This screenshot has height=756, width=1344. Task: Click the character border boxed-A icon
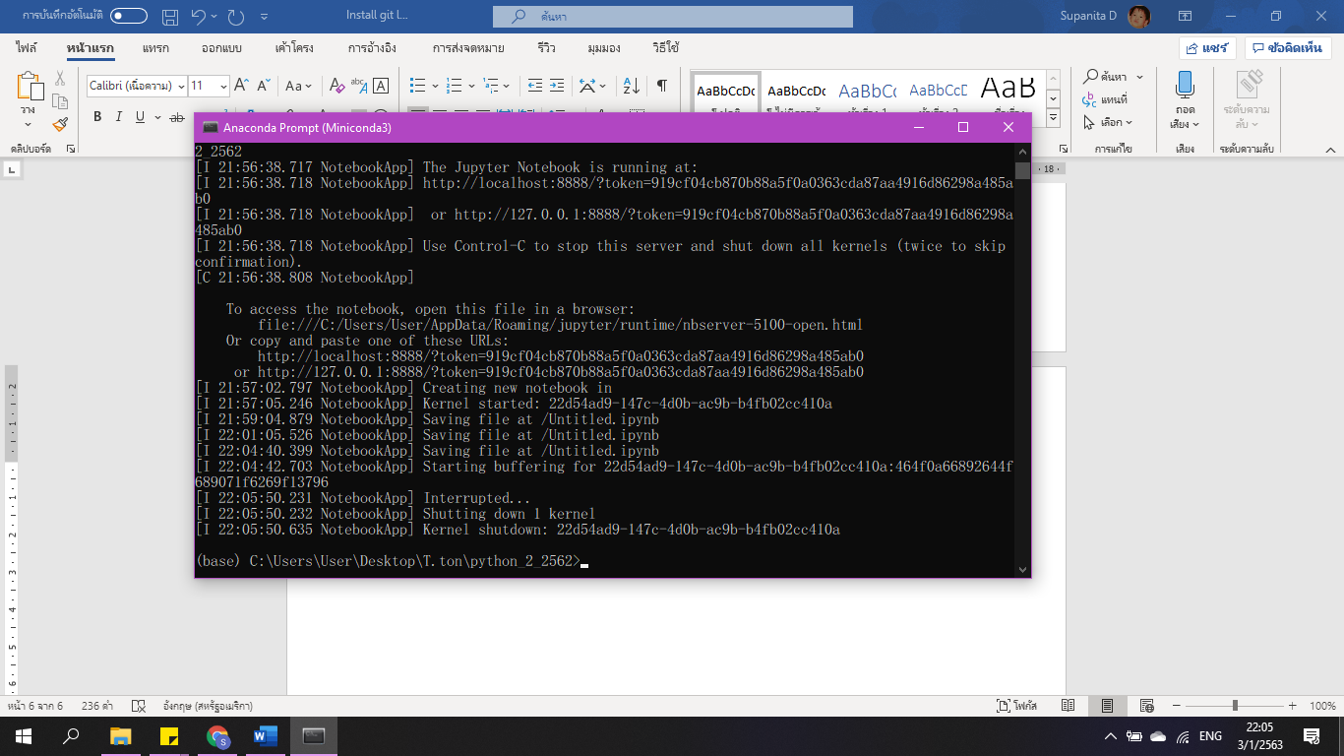(381, 86)
